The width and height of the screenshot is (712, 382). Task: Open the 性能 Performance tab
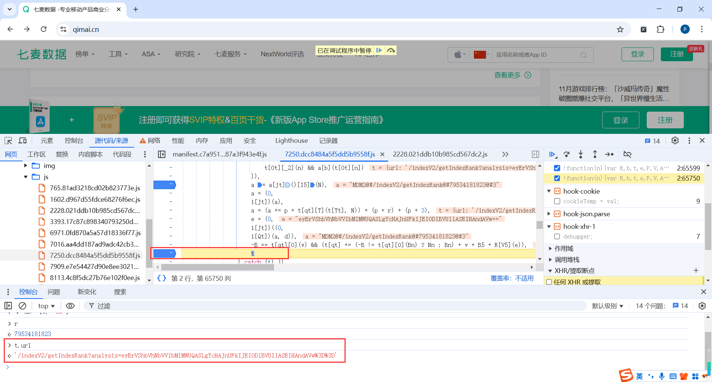click(x=178, y=141)
